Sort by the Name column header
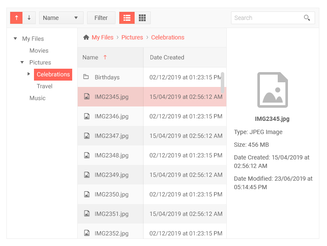 pos(110,57)
